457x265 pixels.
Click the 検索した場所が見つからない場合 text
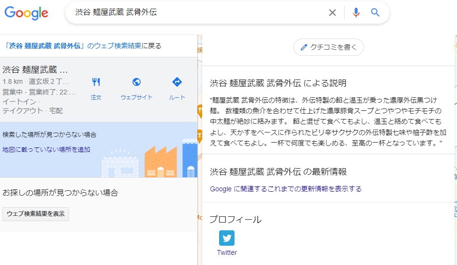tap(49, 134)
